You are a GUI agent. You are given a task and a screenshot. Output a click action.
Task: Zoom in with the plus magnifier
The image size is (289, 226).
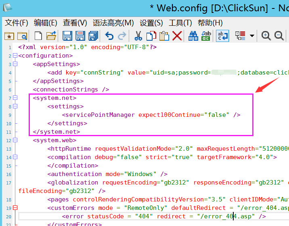(x=266, y=36)
